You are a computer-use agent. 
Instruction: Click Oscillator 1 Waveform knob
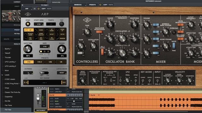coord(134,24)
